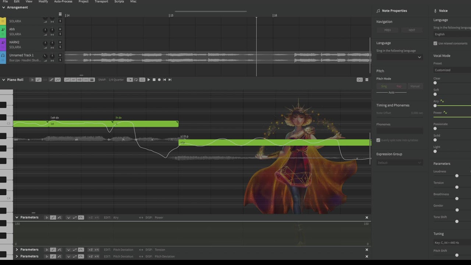471x265 pixels.
Task: Open the Expression Group Default dropdown
Action: click(x=399, y=163)
